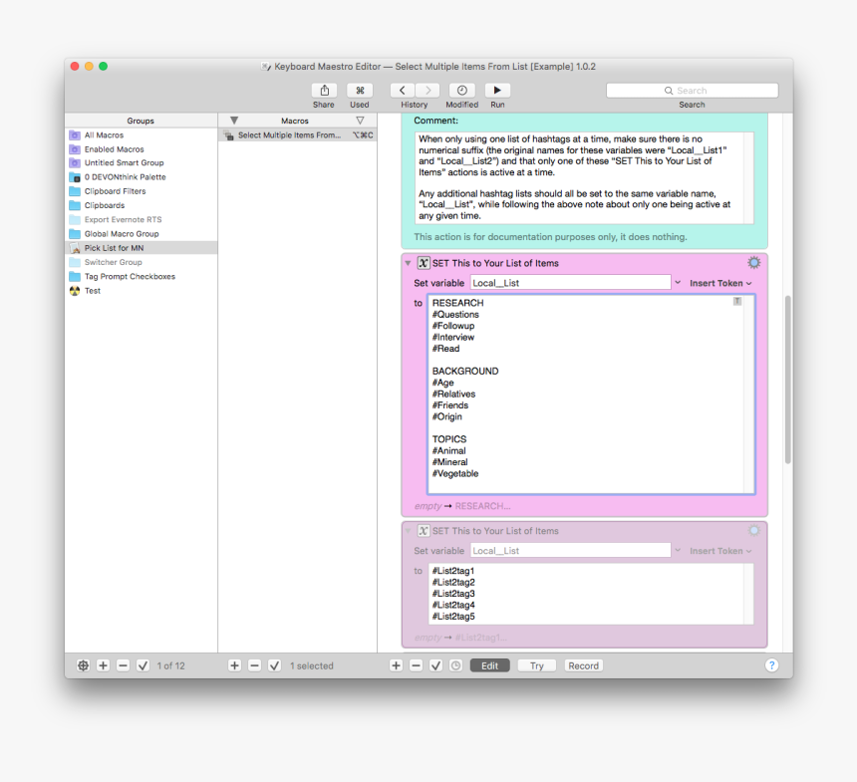Select 0 DEVONthink Palette group

[x=142, y=177]
